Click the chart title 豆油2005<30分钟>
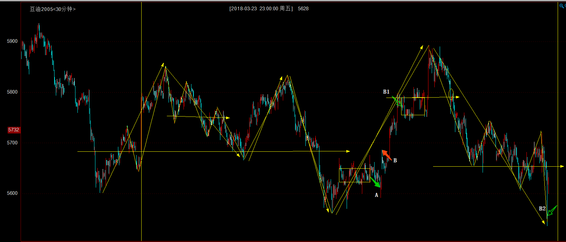This screenshot has height=242, width=566. [x=53, y=9]
